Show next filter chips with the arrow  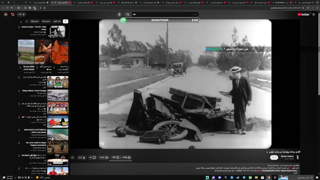[x=21, y=22]
